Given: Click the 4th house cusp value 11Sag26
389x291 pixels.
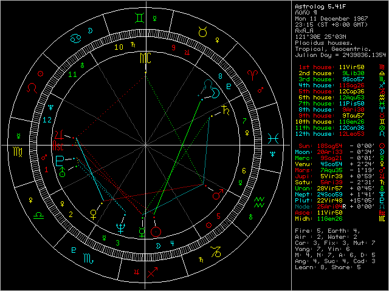Looking at the screenshot, I should click(352, 85).
